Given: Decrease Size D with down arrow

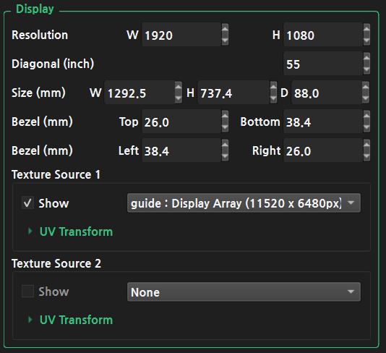Looking at the screenshot, I should tap(366, 98).
